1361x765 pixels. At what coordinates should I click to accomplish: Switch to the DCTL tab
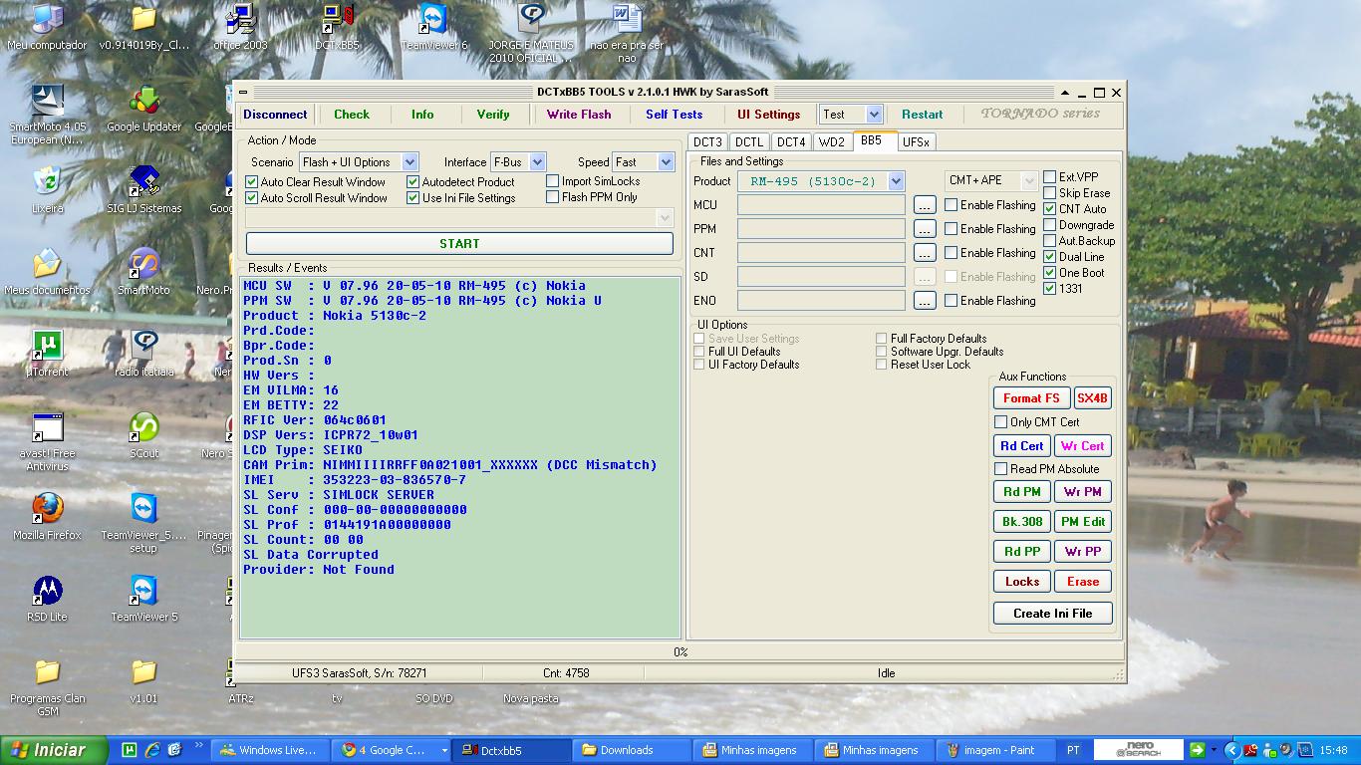tap(749, 142)
